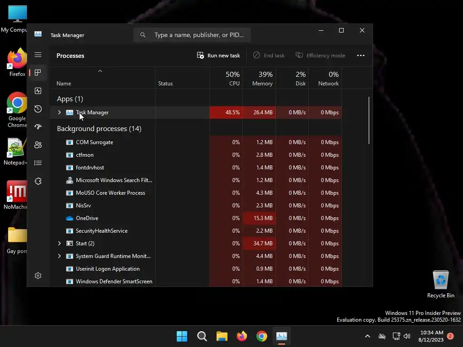Screen dimensions: 463x347
Task: Show hidden system tray icons chevron
Action: tap(368, 336)
